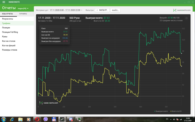195x122 pixels.
Task: Open Размеры стеков report
Action: click(17, 50)
